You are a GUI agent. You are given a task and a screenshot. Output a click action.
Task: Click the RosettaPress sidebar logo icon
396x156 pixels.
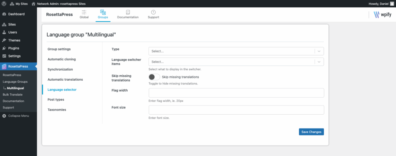click(x=4, y=66)
